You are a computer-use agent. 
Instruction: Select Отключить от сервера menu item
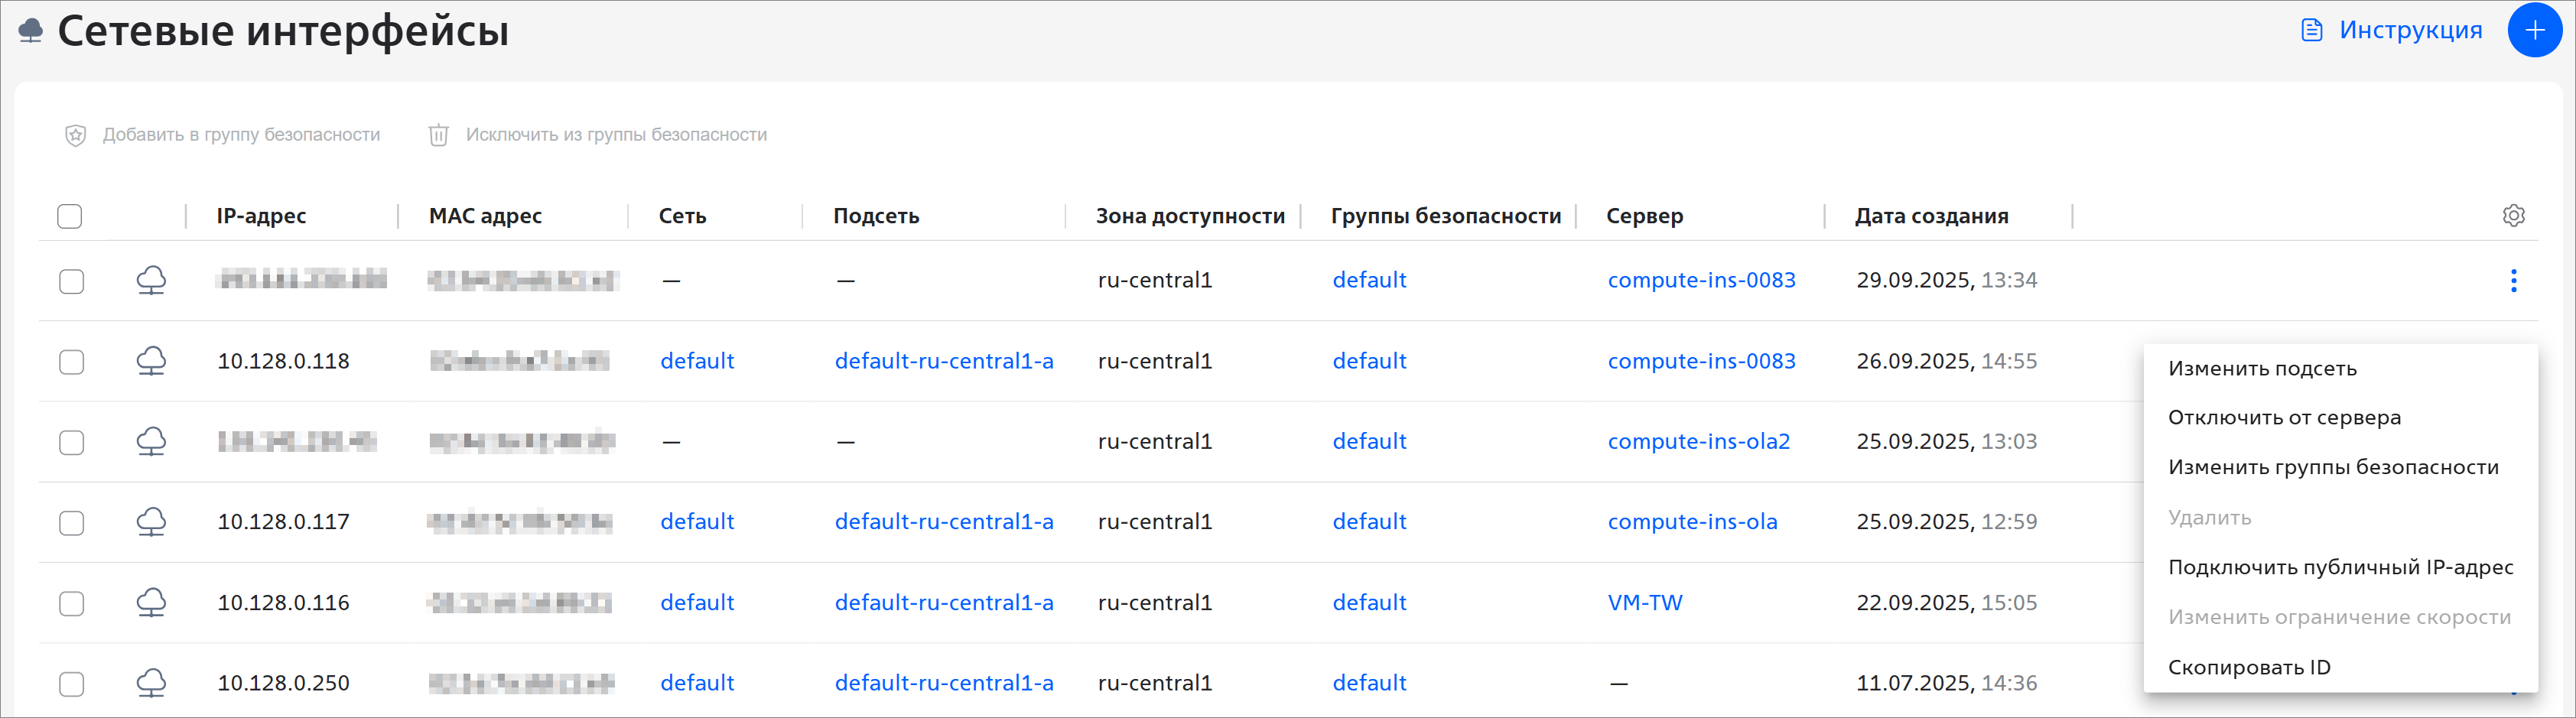pyautogui.click(x=2284, y=418)
